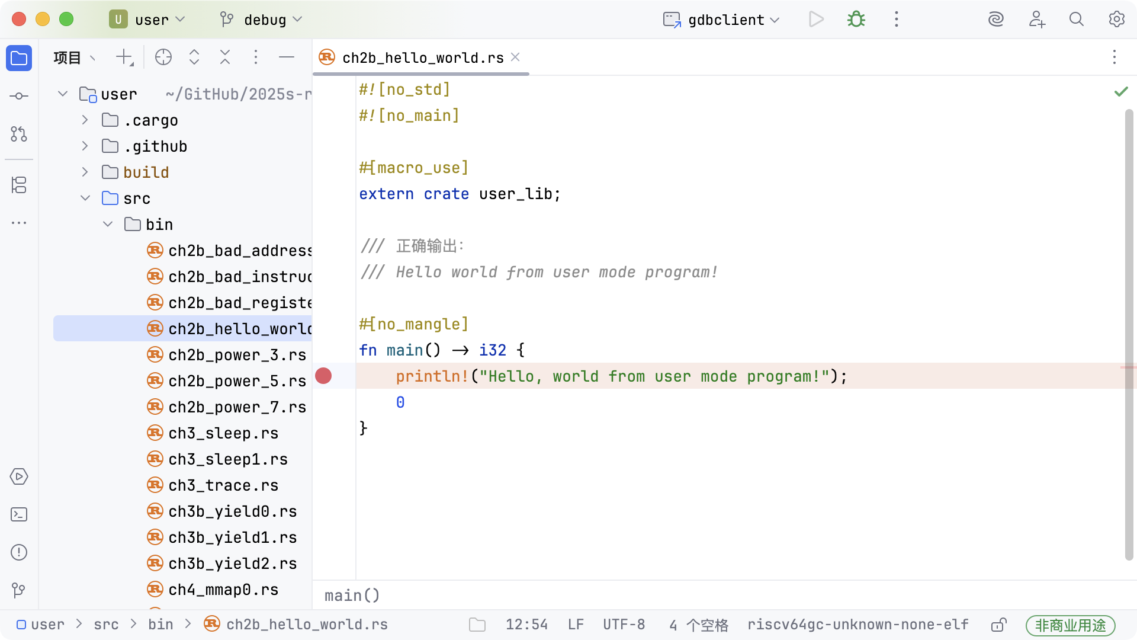Click the riscv64gc-unknown-none-elf target label
Viewport: 1137px width, 640px height.
857,625
